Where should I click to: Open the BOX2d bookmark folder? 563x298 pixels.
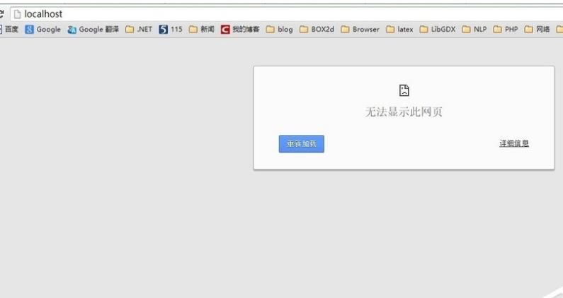tap(317, 30)
